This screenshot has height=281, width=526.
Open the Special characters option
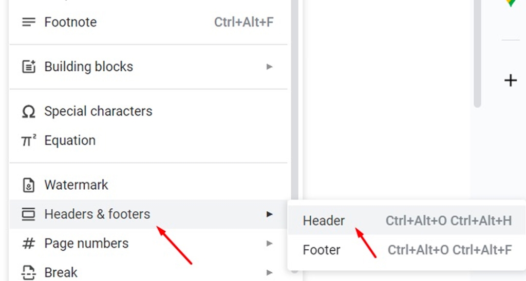click(98, 111)
